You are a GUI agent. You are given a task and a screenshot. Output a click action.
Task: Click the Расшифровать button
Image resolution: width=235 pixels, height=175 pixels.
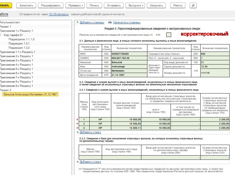click(51, 5)
